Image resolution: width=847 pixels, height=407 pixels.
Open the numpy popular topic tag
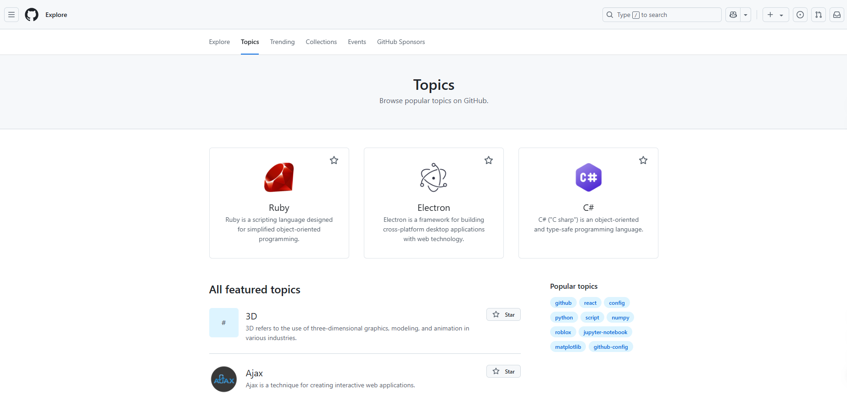[x=620, y=318]
